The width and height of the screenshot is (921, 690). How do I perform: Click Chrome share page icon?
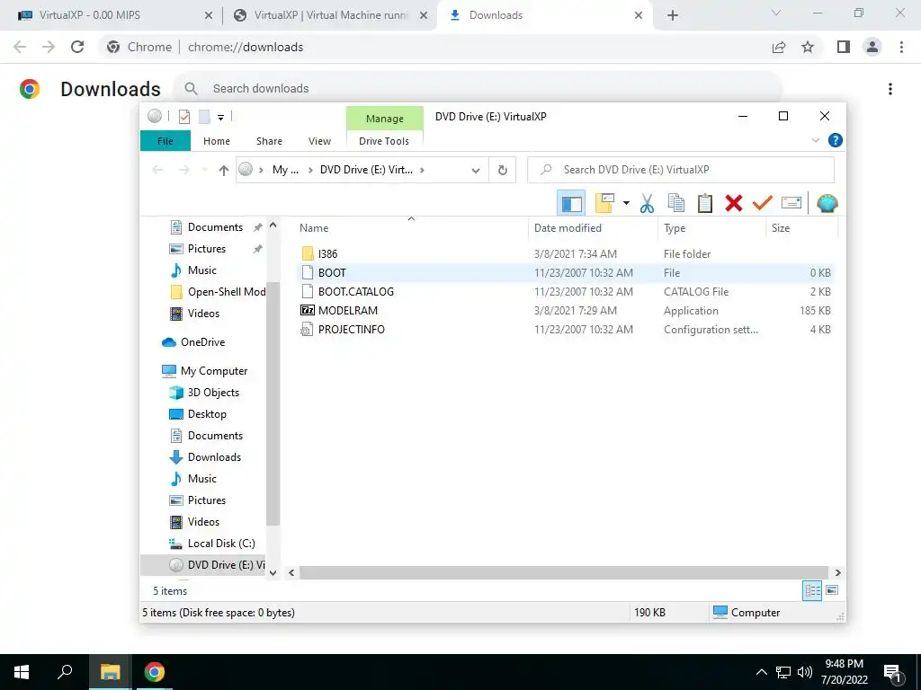(x=779, y=47)
